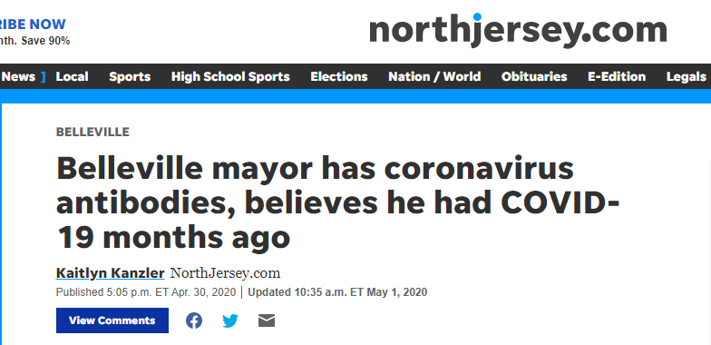The height and width of the screenshot is (345, 711).
Task: Navigate to the Elections section
Action: click(x=339, y=76)
